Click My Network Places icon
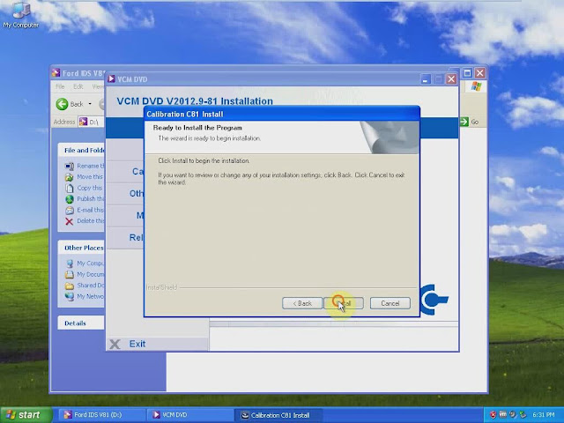The image size is (564, 423). [70, 296]
